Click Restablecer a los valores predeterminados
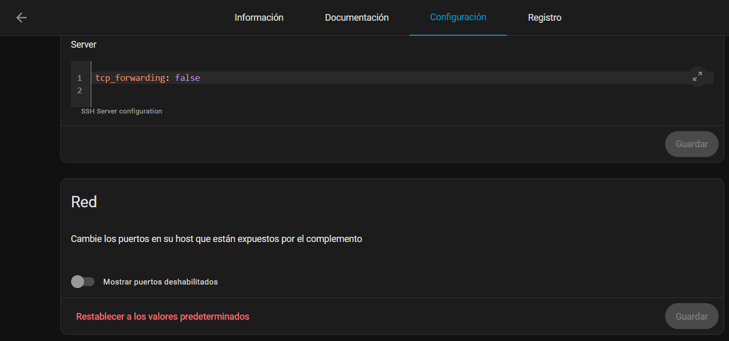729x341 pixels. tap(163, 316)
